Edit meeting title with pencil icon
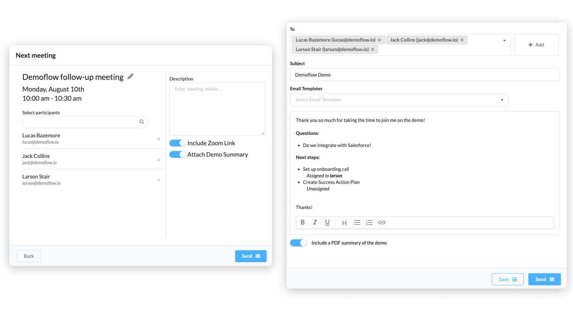Screen dimensions: 573x311 coord(130,77)
